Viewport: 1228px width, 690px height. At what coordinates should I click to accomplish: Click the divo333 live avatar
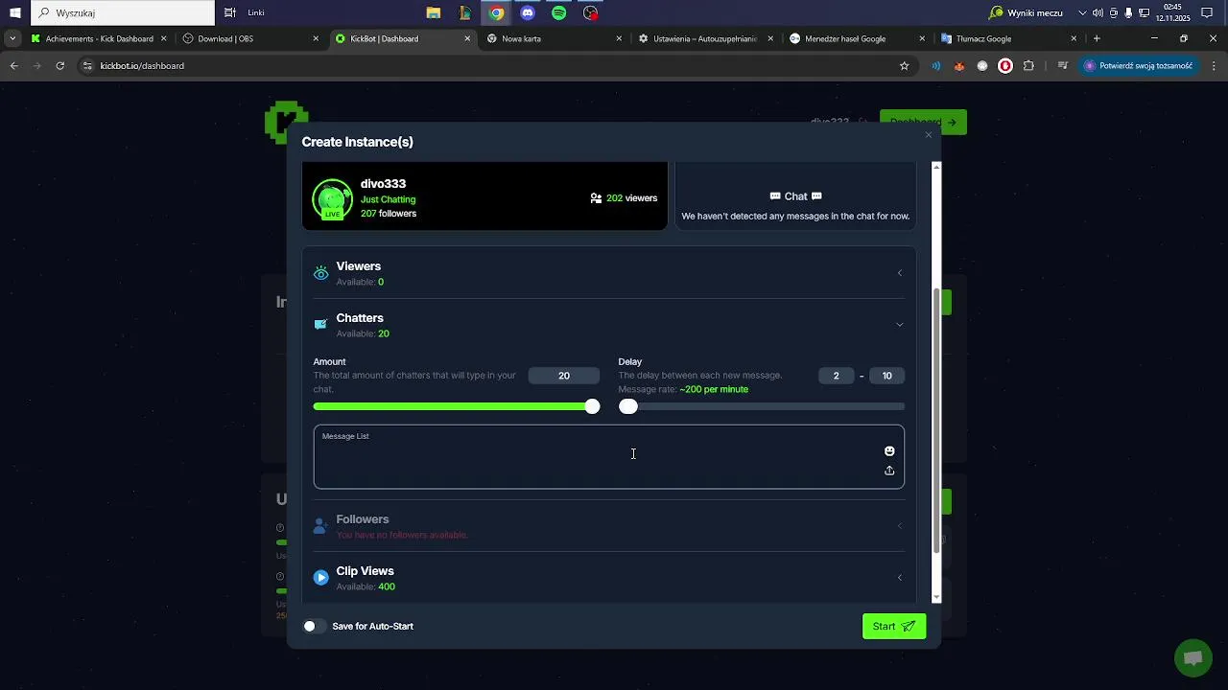[x=332, y=199]
